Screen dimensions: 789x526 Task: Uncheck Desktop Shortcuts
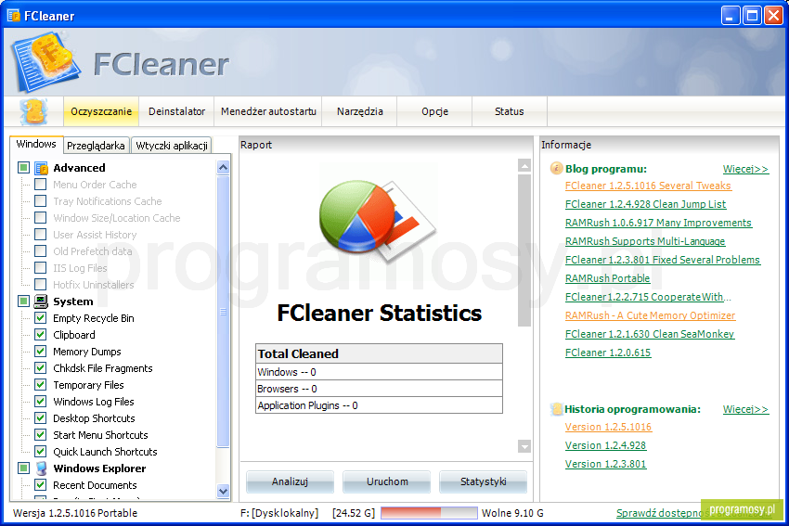(x=40, y=417)
